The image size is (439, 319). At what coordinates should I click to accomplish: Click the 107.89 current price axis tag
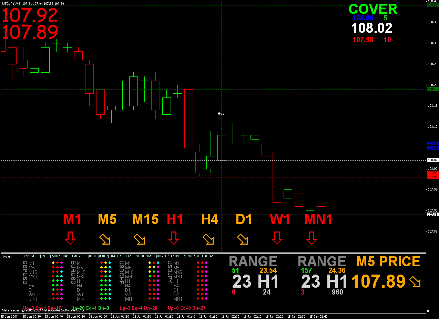(x=432, y=215)
